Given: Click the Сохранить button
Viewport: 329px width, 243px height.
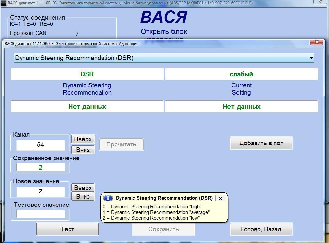Looking at the screenshot, I should [163, 229].
